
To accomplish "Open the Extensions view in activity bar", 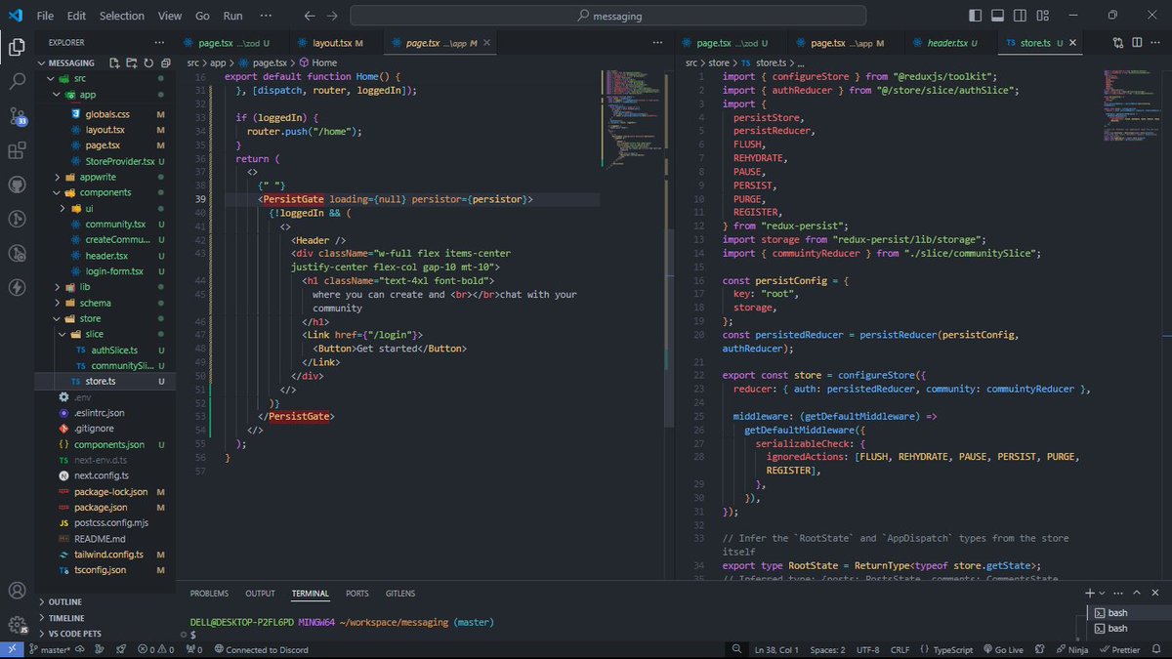I will (x=17, y=151).
